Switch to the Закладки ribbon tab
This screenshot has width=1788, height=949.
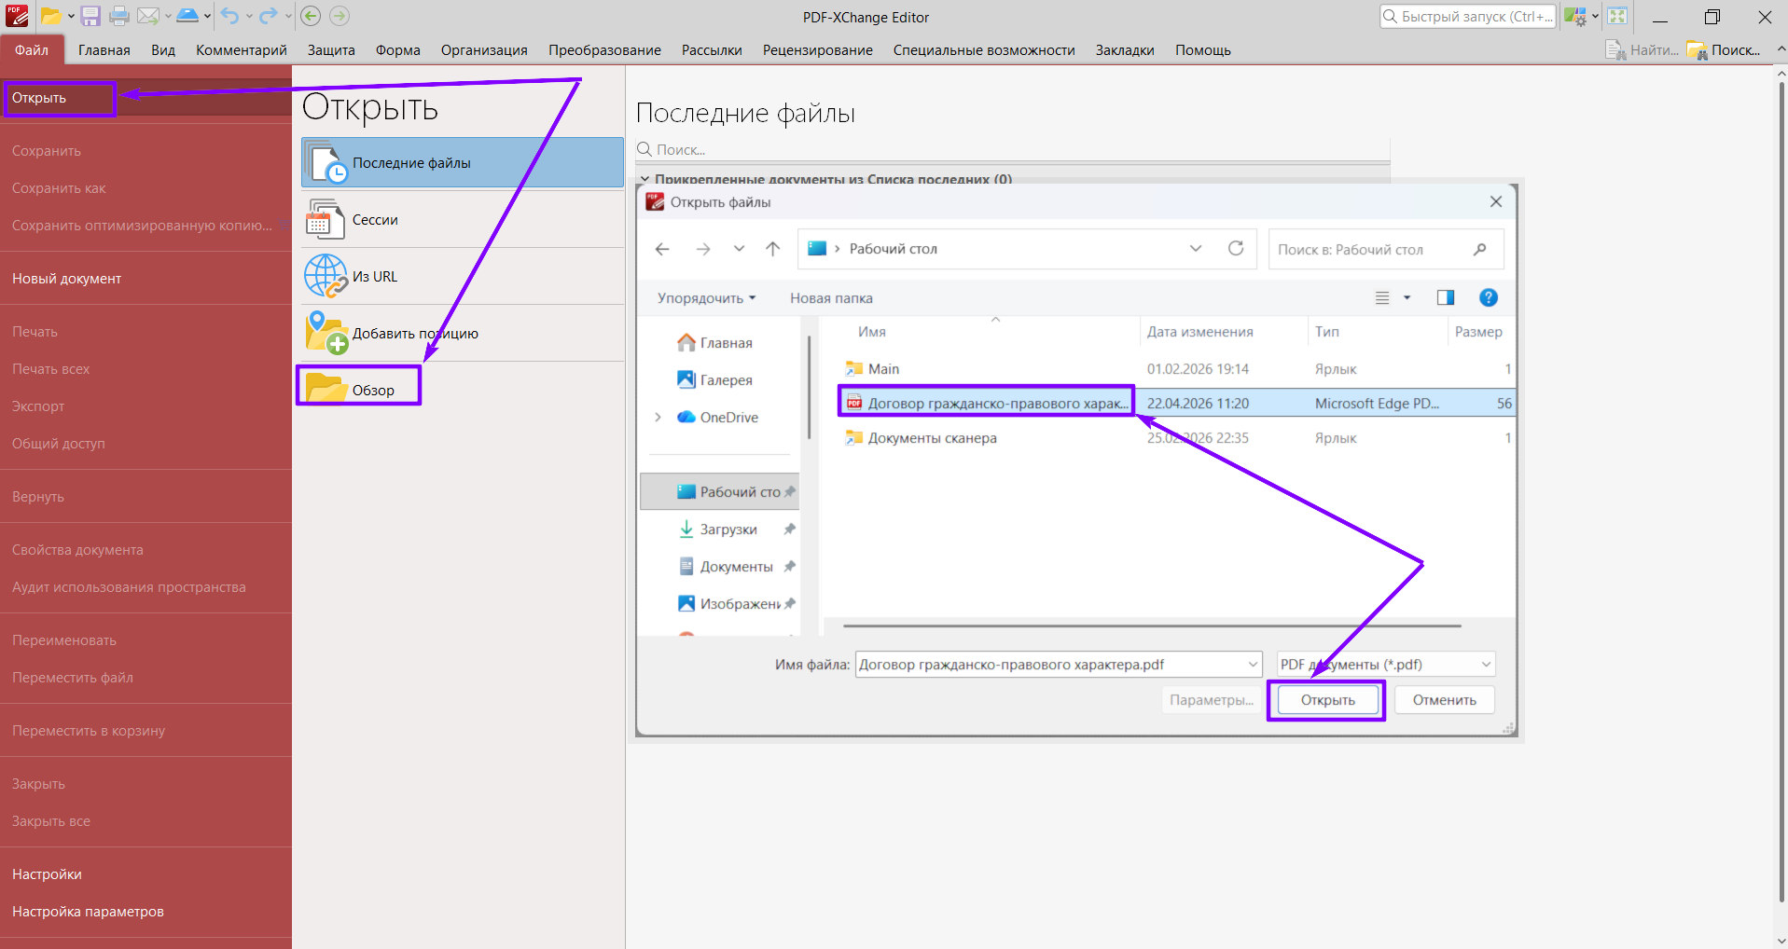(x=1125, y=50)
